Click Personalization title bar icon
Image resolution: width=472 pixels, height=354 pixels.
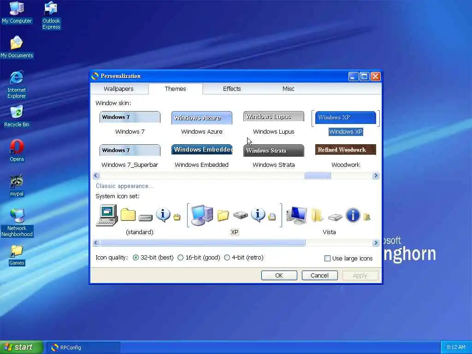(95, 76)
